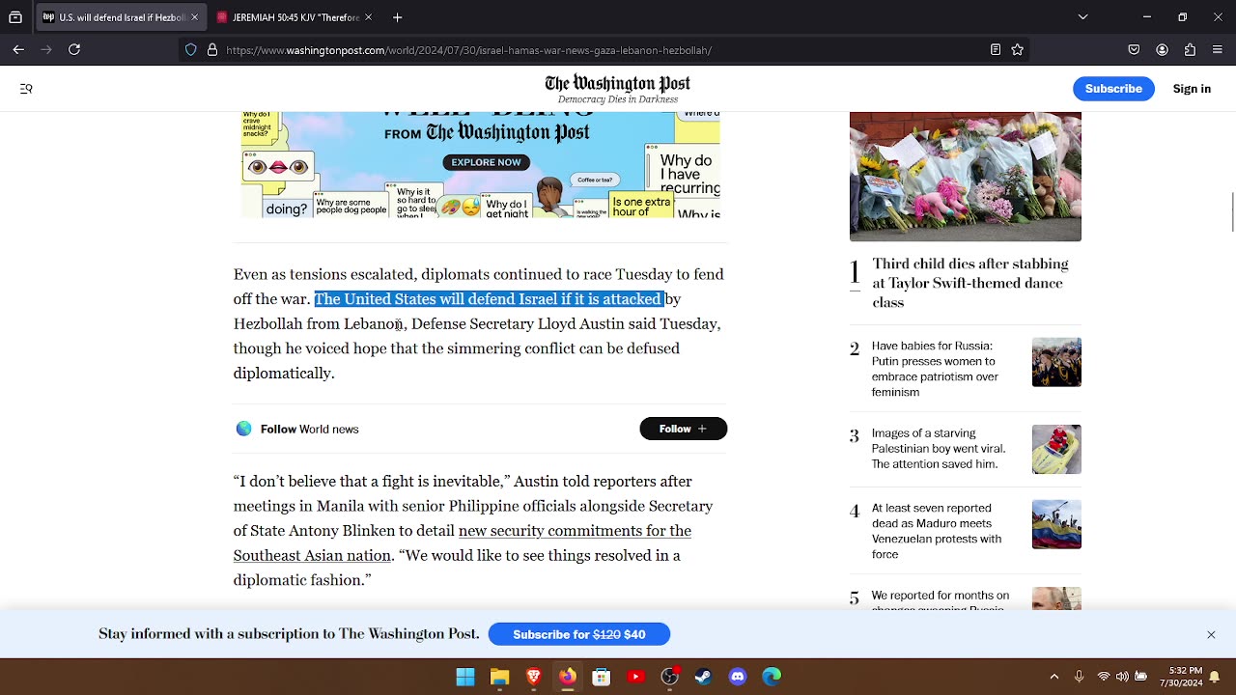
Task: Open File Explorer from the taskbar
Action: [x=499, y=677]
